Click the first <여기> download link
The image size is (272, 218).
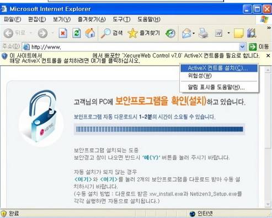point(83,179)
